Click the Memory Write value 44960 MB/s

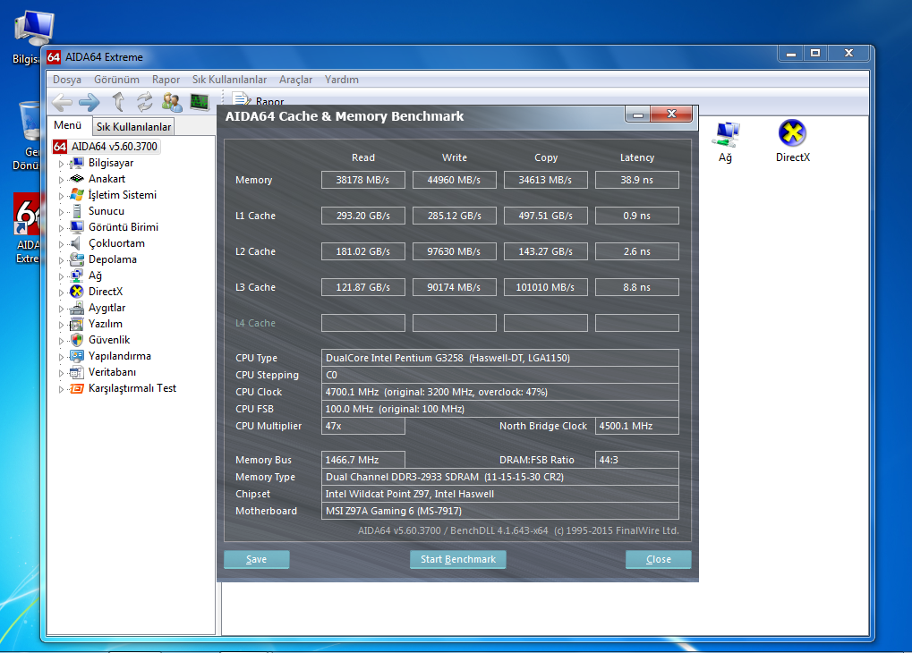pyautogui.click(x=455, y=181)
